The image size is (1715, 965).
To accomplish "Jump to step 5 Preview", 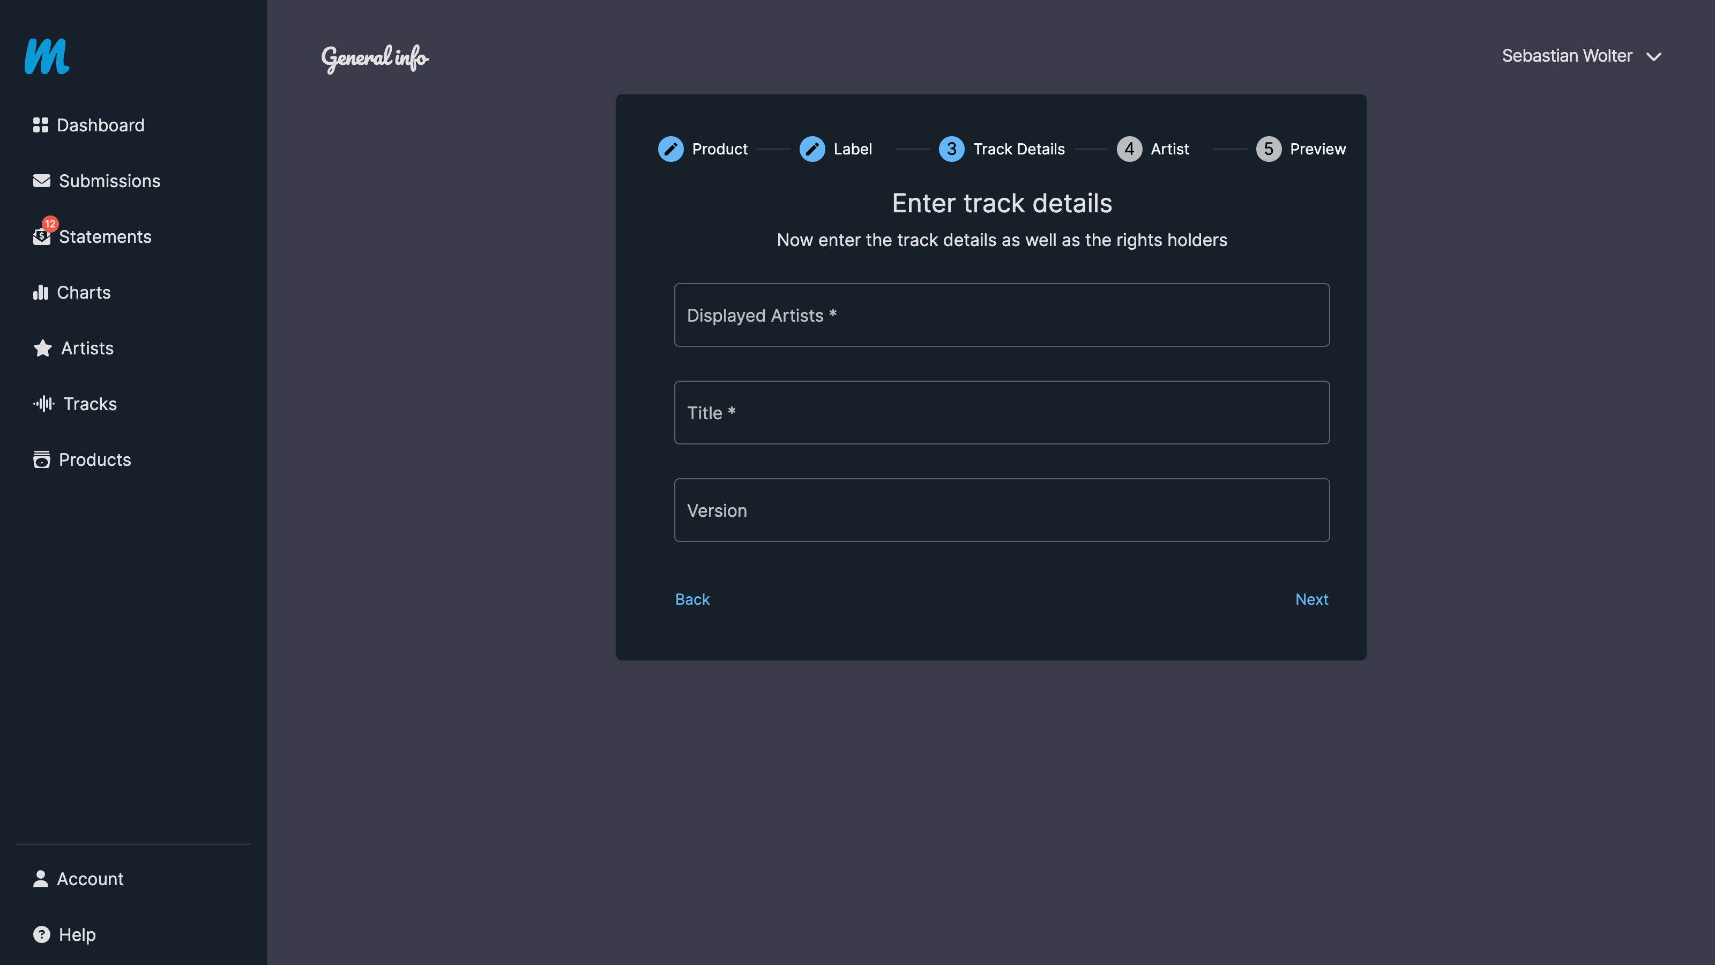I will coord(1268,149).
